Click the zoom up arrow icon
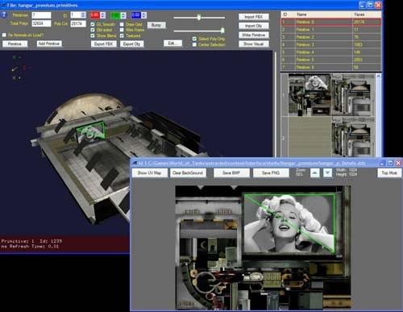This screenshot has width=403, height=312. (314, 173)
